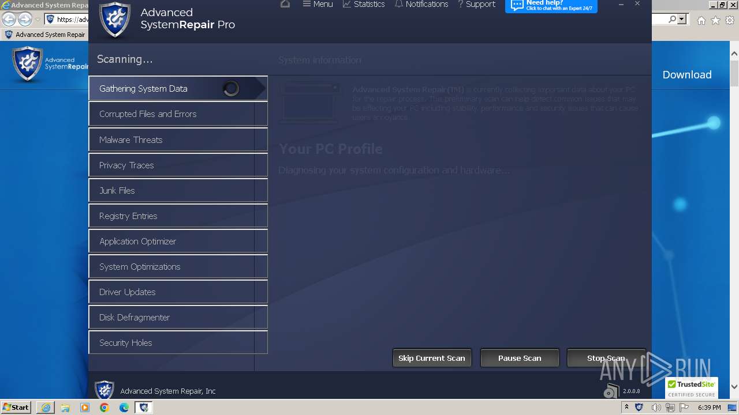The height and width of the screenshot is (415, 739).
Task: Switch to the Advanced System Repair browser tab
Action: click(x=45, y=35)
